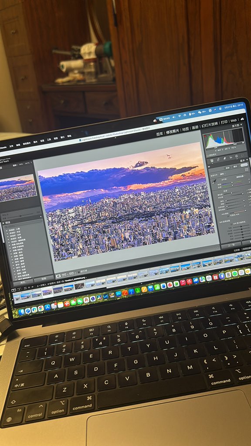Click the HDR 限制 slider
The image size is (251, 446).
pos(238,211)
